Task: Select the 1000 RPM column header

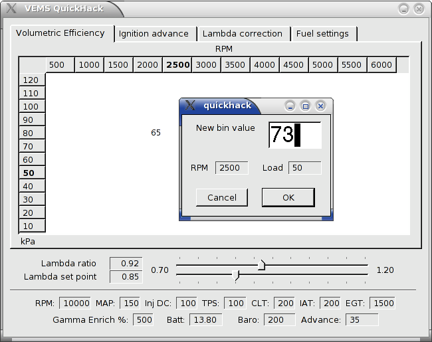Action: (x=89, y=64)
